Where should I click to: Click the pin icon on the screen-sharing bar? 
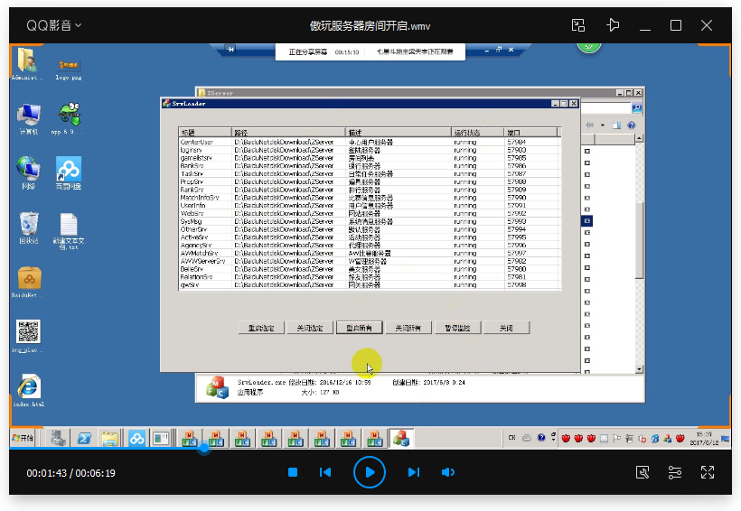click(x=230, y=49)
